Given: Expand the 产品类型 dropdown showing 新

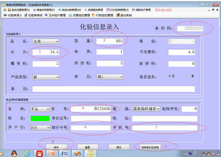Looking at the screenshot, I should tap(45, 77).
